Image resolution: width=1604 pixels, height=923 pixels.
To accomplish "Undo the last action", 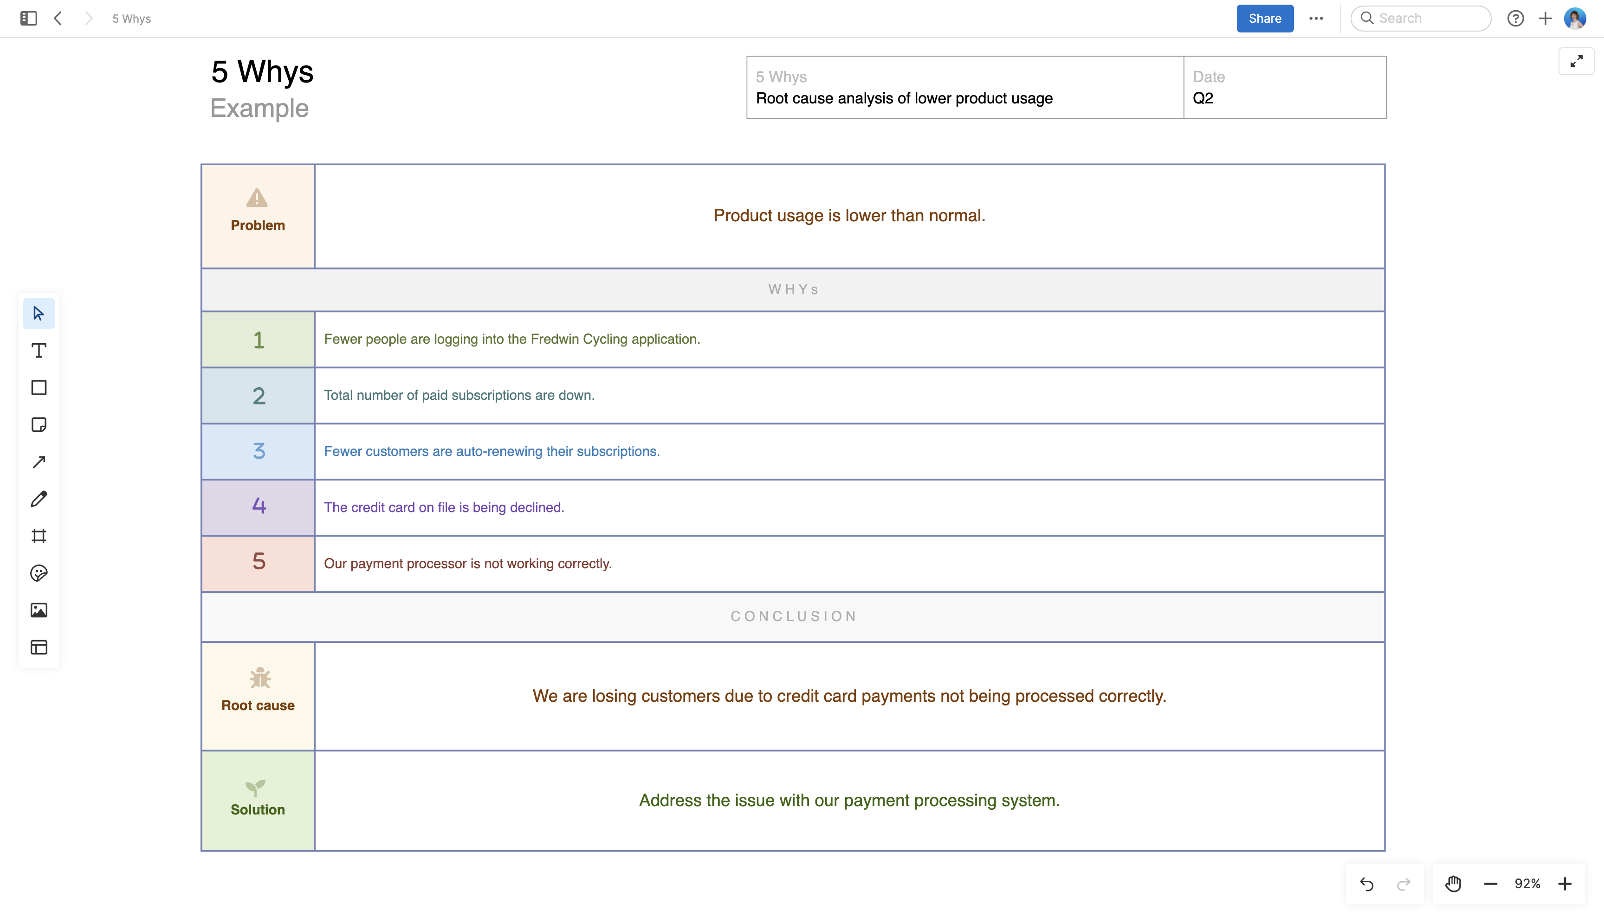I will pyautogui.click(x=1367, y=883).
